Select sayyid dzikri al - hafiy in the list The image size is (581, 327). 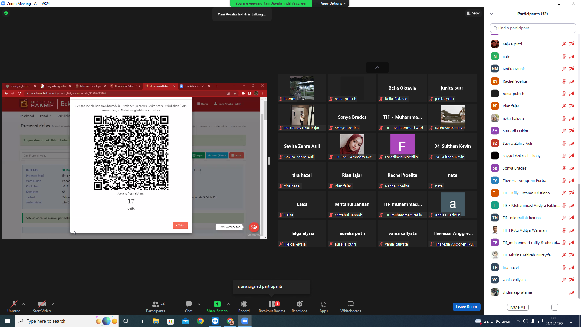[521, 156]
